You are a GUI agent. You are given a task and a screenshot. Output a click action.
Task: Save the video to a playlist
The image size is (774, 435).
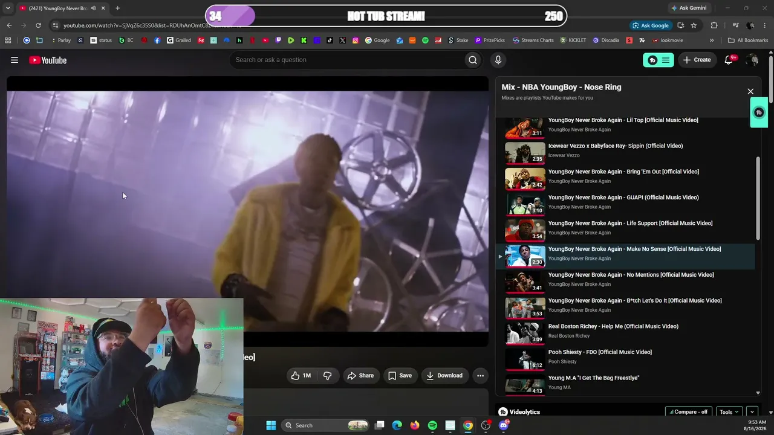tap(400, 375)
